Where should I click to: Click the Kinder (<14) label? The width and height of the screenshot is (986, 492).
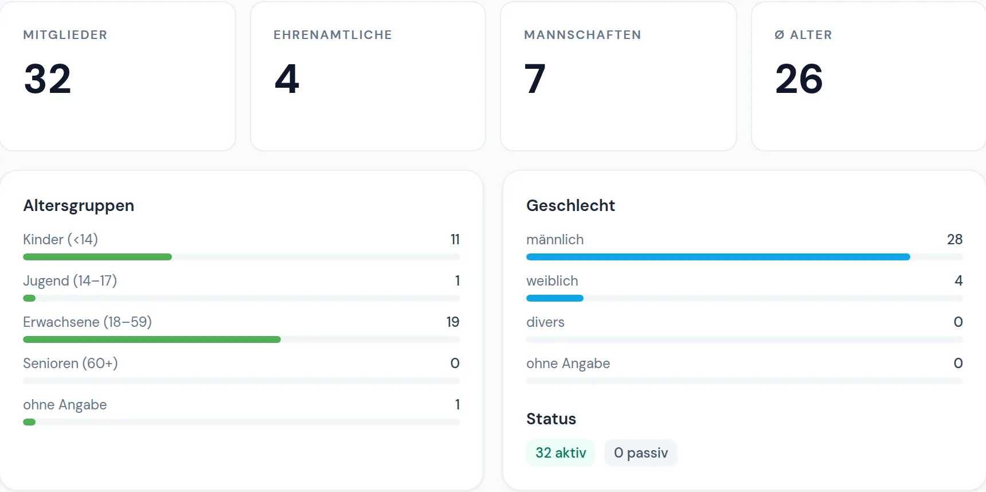click(60, 239)
